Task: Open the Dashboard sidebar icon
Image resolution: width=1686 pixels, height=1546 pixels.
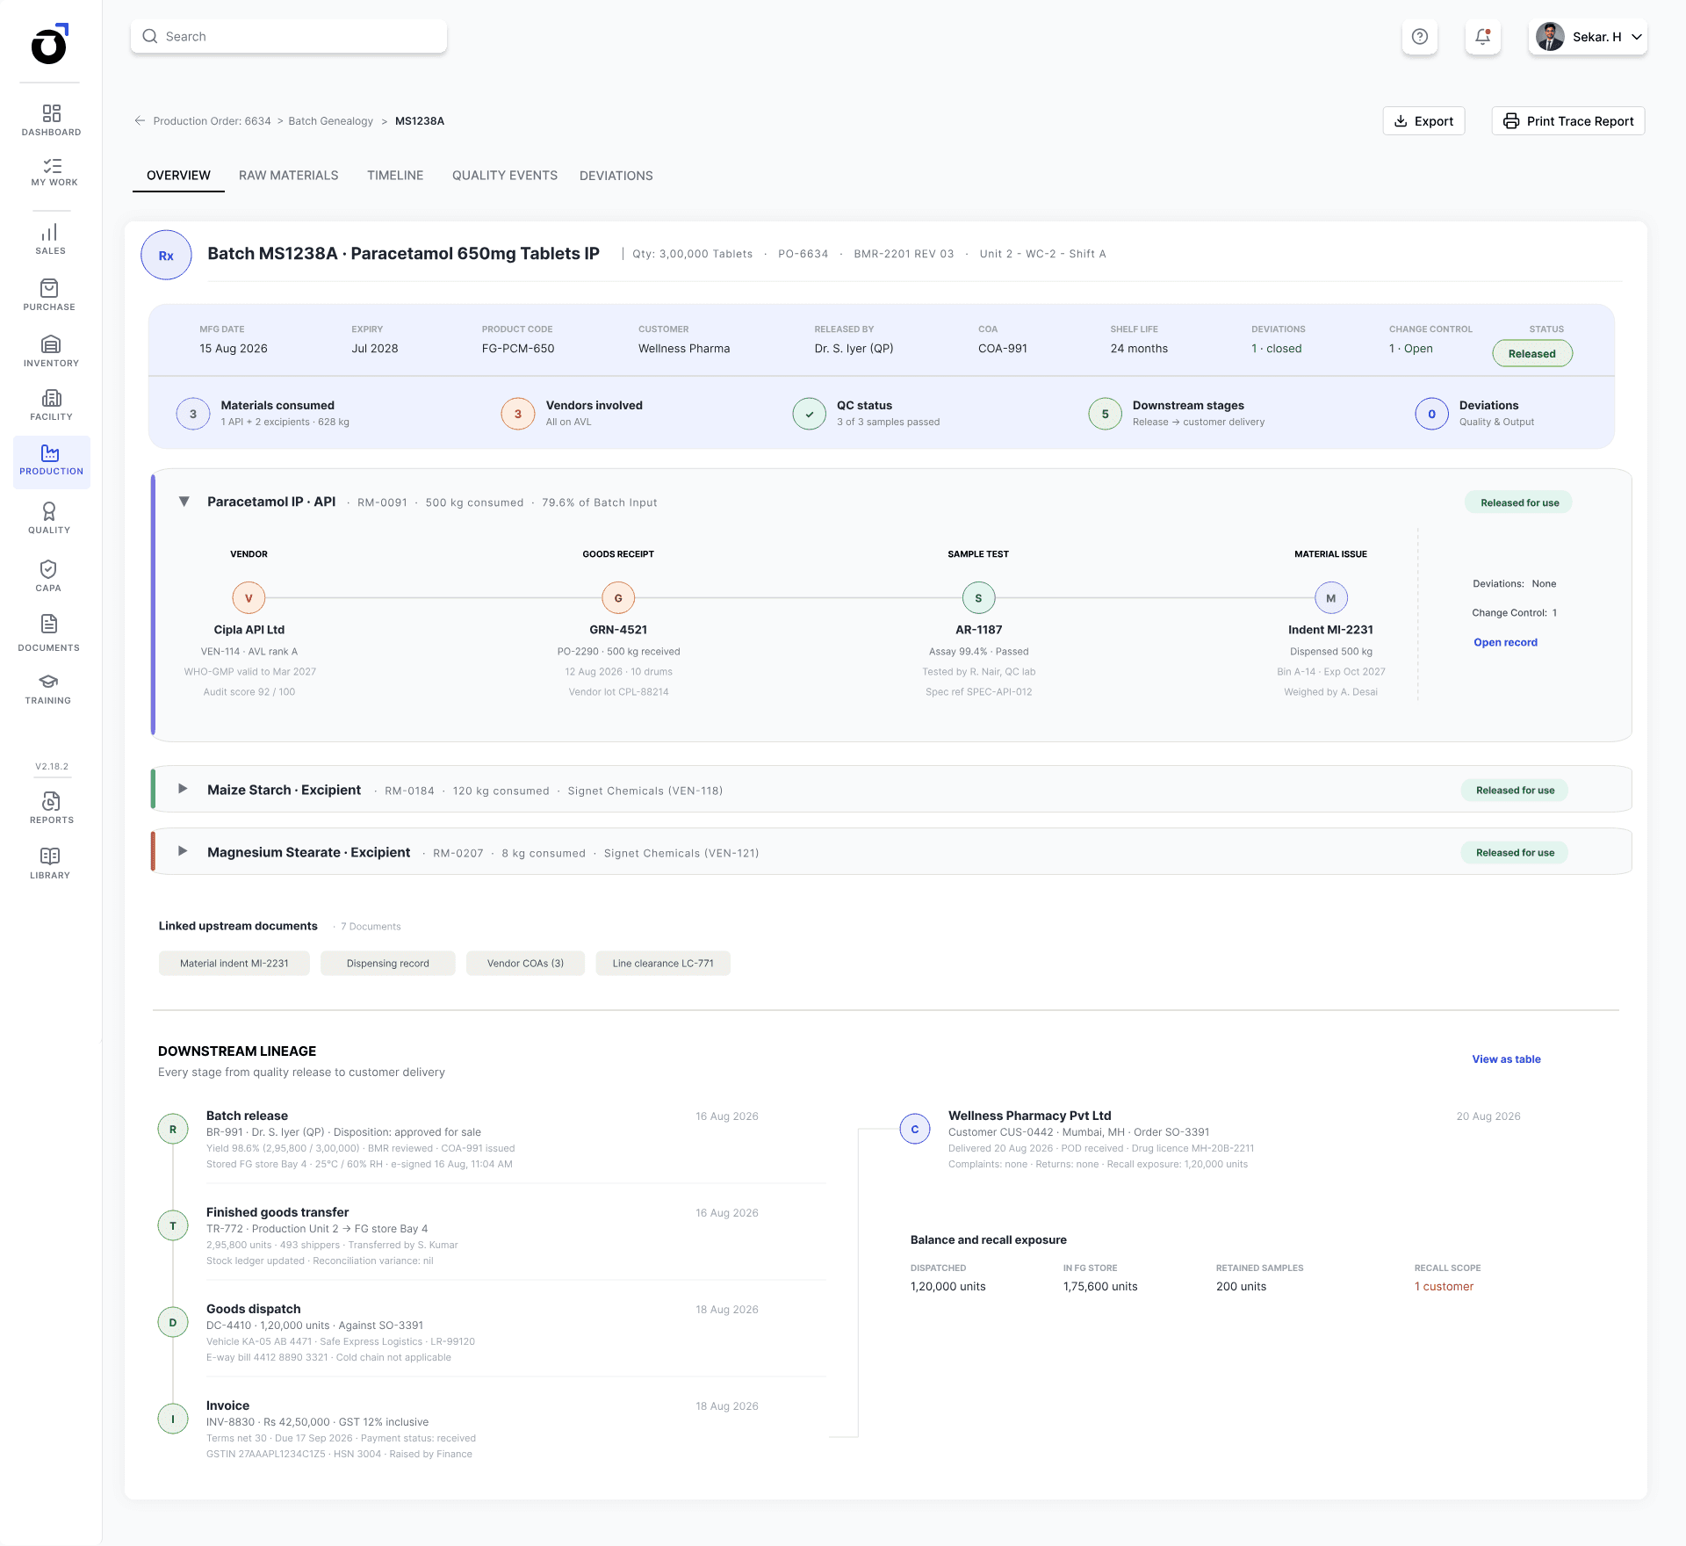Action: tap(51, 120)
